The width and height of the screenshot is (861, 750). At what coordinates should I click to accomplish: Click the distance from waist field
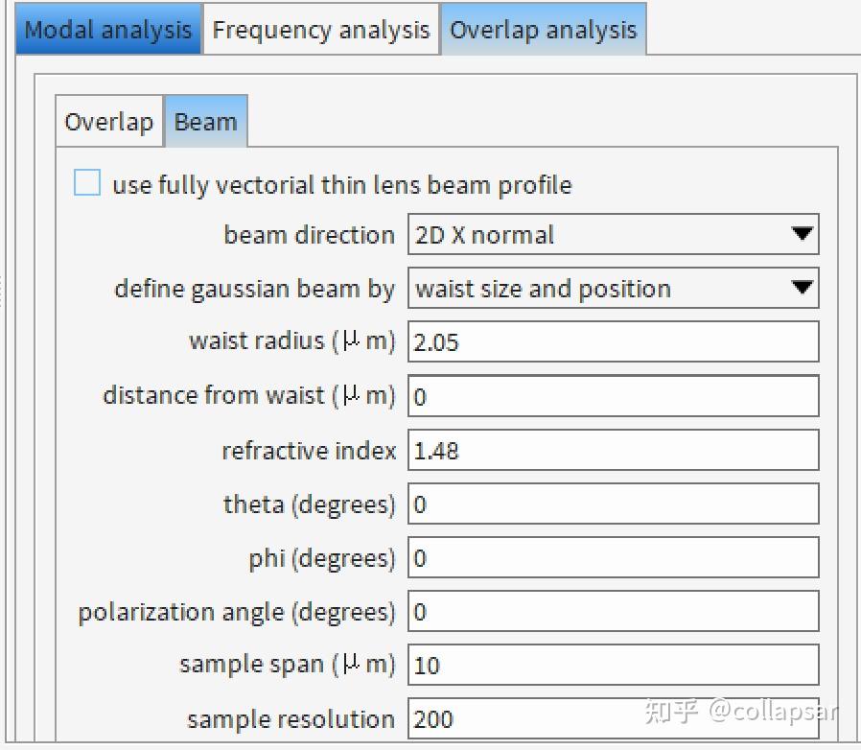614,395
